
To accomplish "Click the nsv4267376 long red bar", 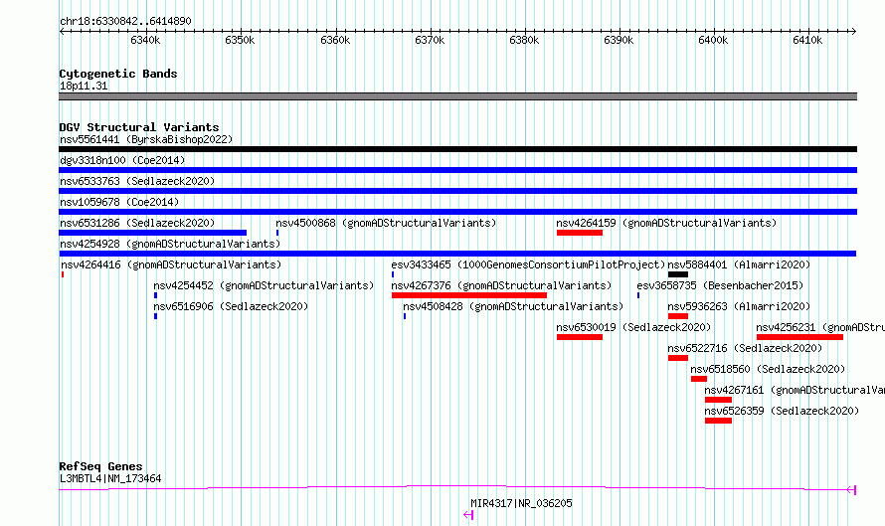I will pos(469,295).
